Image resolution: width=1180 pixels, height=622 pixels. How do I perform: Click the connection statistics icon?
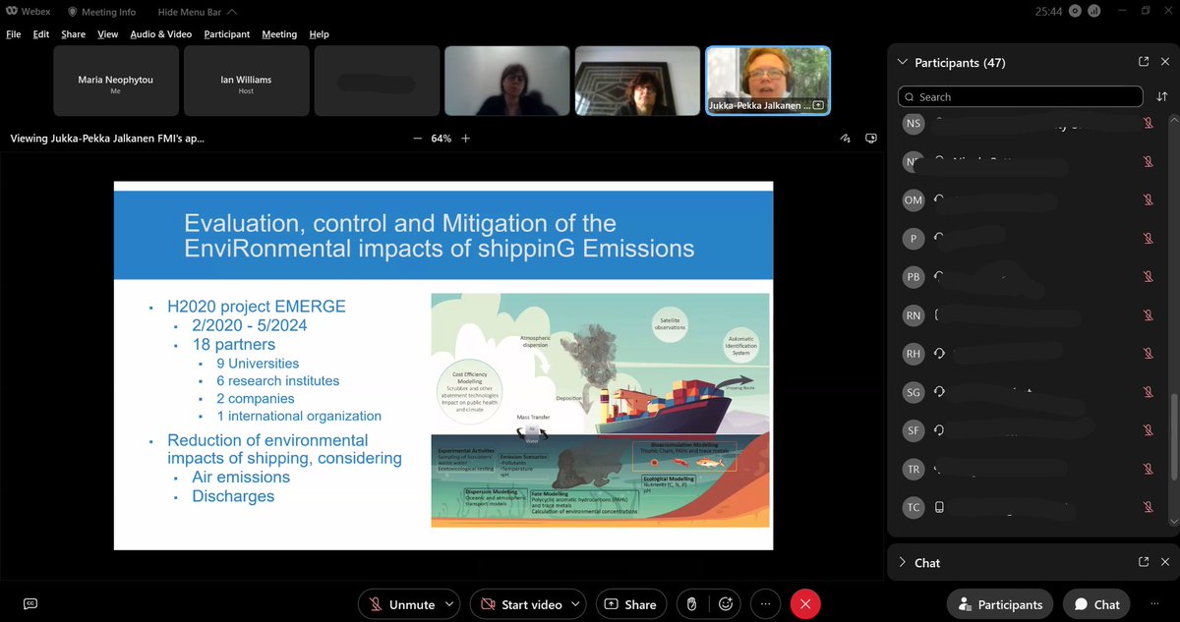[x=1094, y=12]
